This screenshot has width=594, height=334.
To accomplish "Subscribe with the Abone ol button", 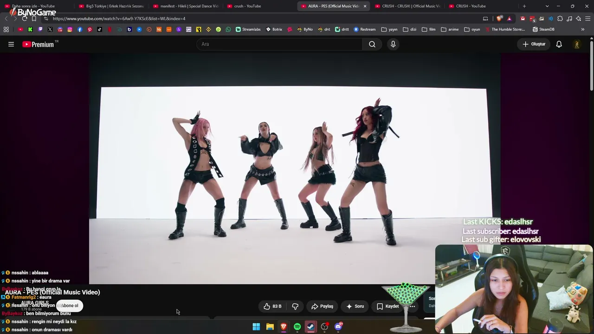I will [x=70, y=306].
